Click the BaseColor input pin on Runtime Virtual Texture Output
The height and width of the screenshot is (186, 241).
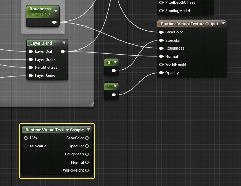pyautogui.click(x=161, y=32)
